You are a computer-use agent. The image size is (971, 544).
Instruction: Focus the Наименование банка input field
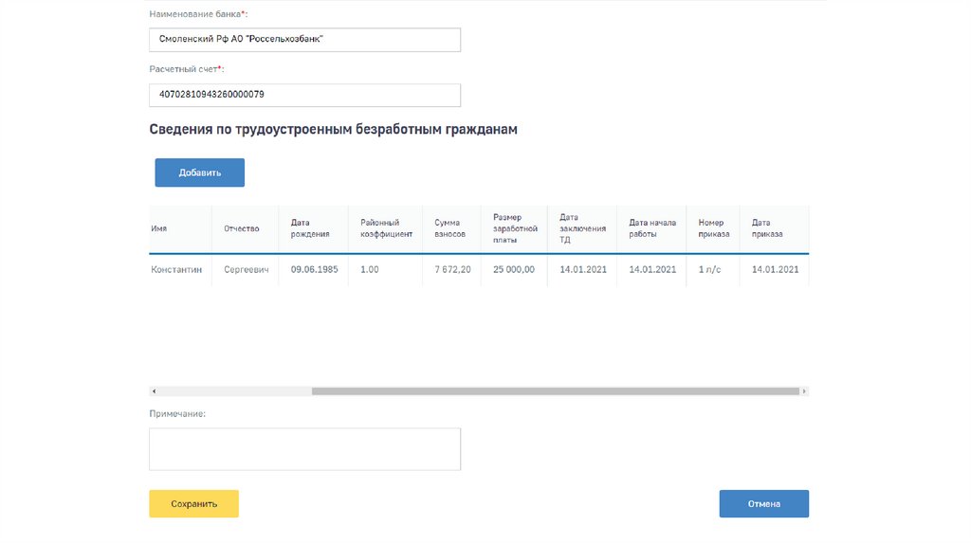coord(304,40)
